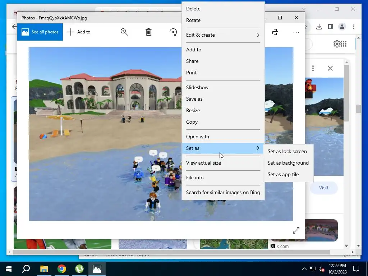Click the trash delete icon
The image size is (368, 276).
[148, 32]
